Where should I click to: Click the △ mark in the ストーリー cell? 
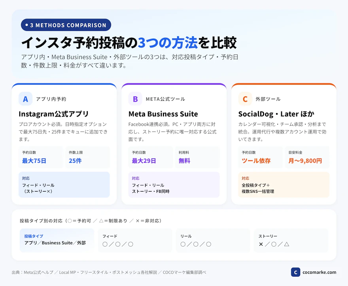click(x=287, y=244)
